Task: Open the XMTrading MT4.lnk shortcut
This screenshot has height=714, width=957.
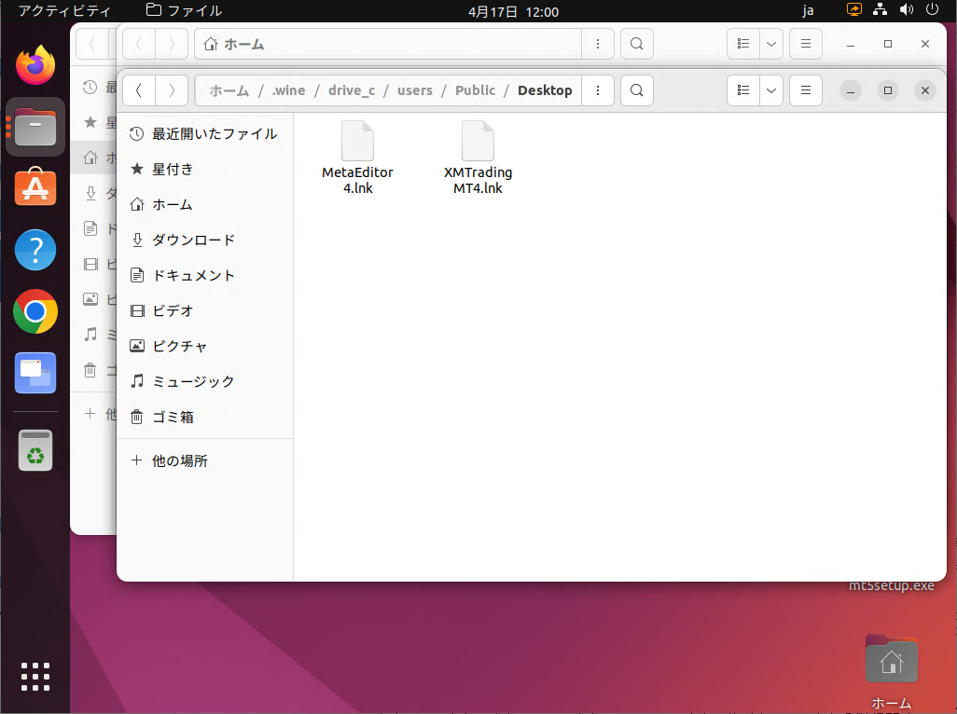Action: click(x=478, y=157)
